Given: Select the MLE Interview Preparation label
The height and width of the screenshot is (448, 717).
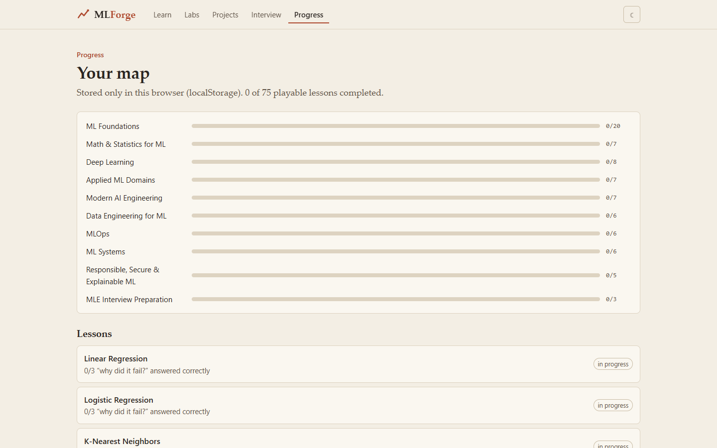Looking at the screenshot, I should (129, 300).
